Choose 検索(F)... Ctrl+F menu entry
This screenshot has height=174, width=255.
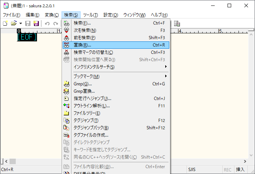[x=116, y=23]
